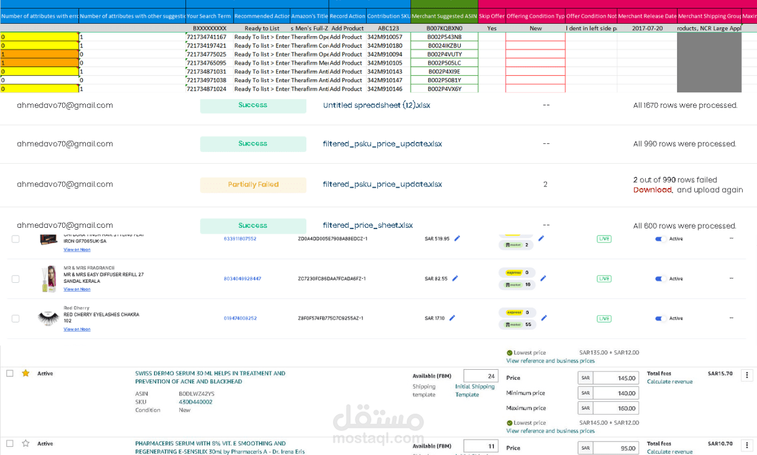Viewport: 757px width, 455px height.
Task: Open Untitled spreadsheet (12).xlsx file
Action: (377, 105)
